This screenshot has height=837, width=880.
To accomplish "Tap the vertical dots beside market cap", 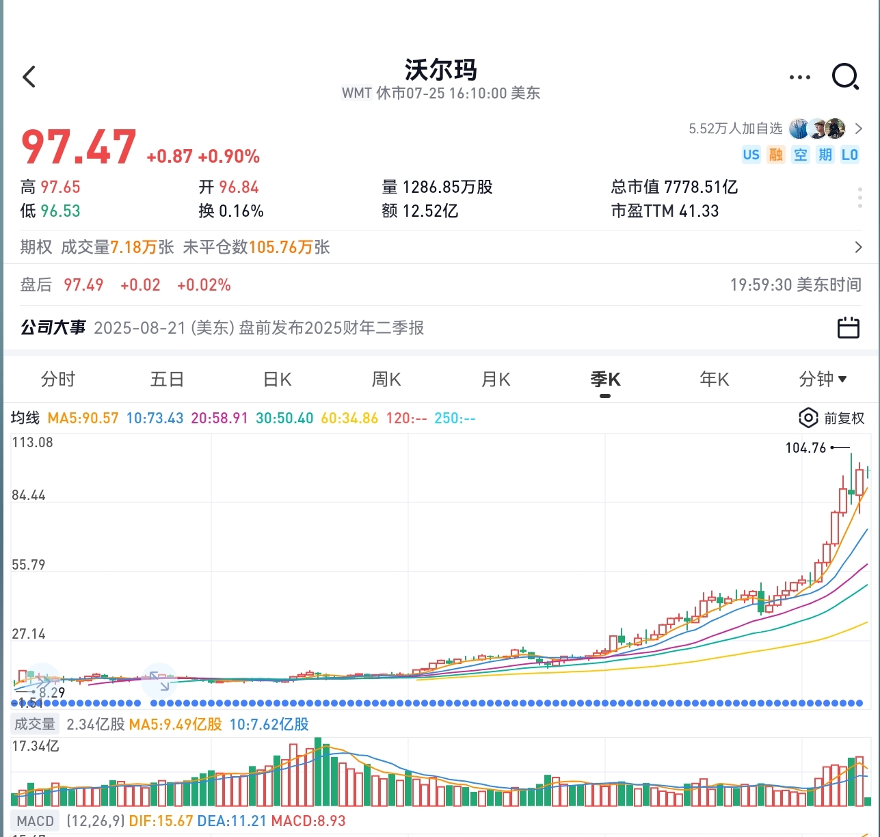I will (x=859, y=198).
